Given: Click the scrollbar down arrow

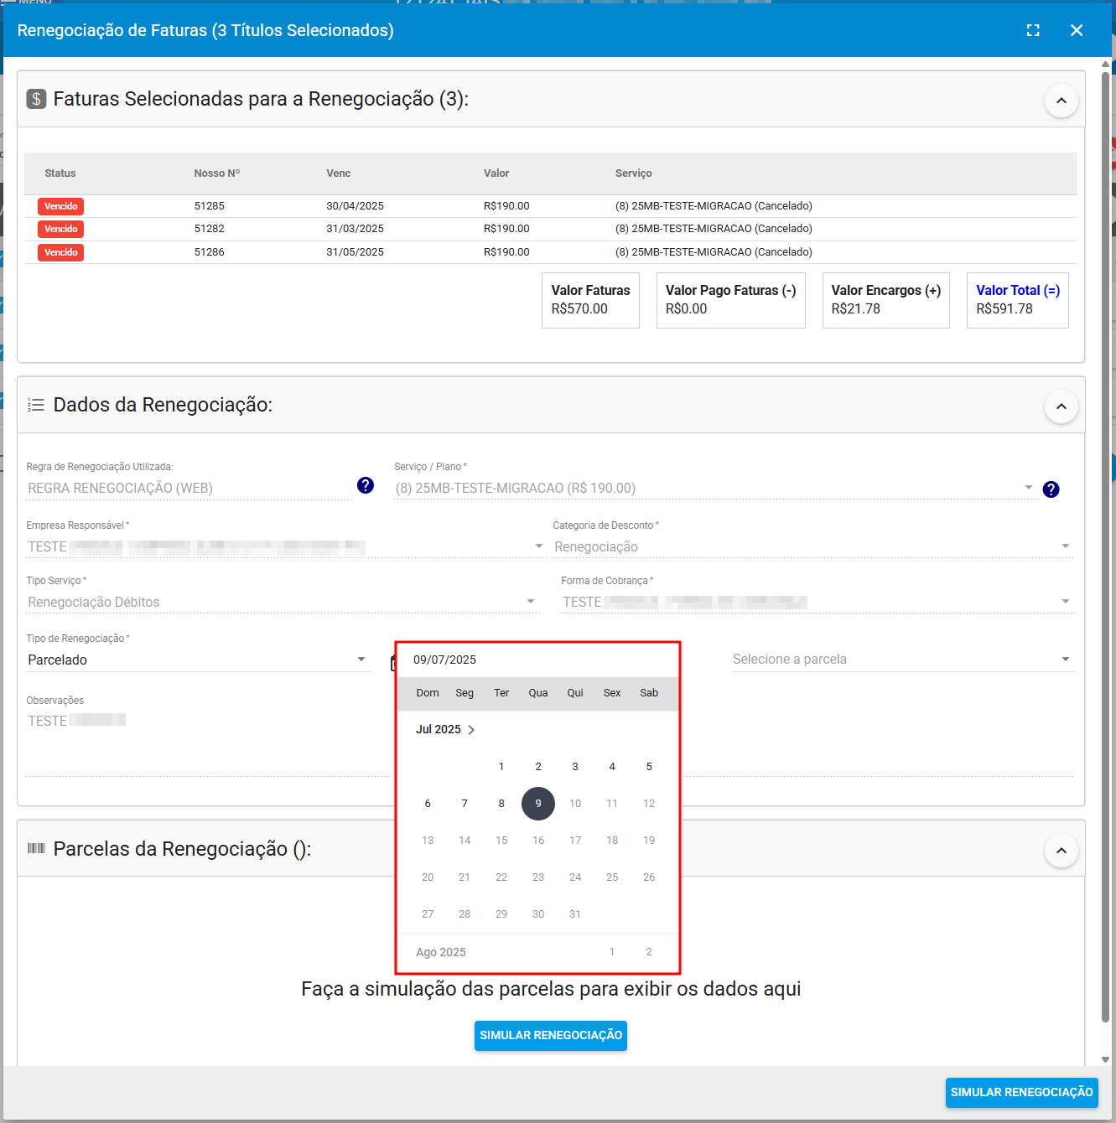Looking at the screenshot, I should tap(1106, 1059).
